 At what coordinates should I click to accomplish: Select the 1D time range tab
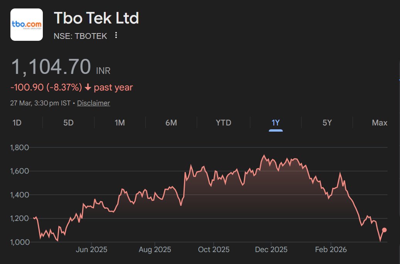[x=17, y=123]
